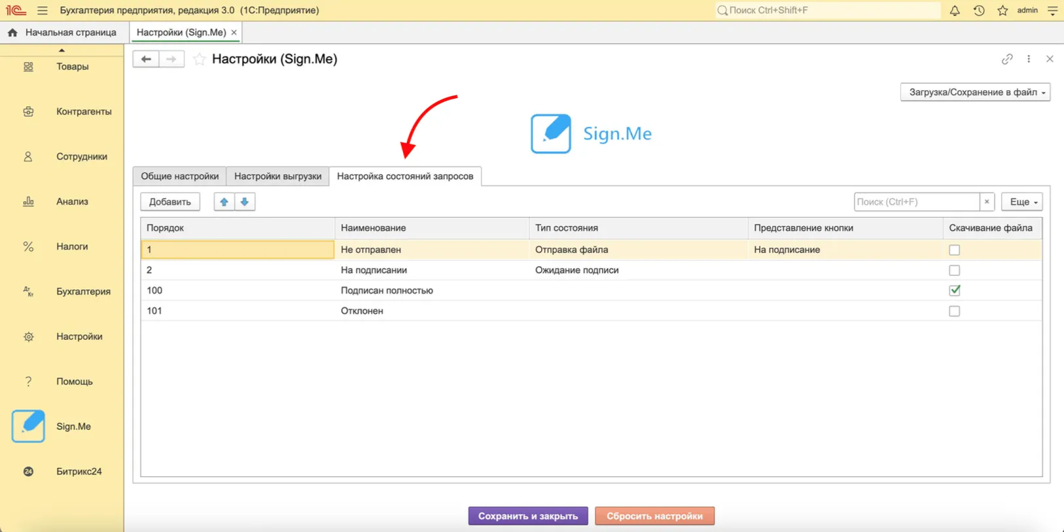Select the order cell with value 100
Image resolution: width=1064 pixels, height=532 pixels.
click(238, 290)
